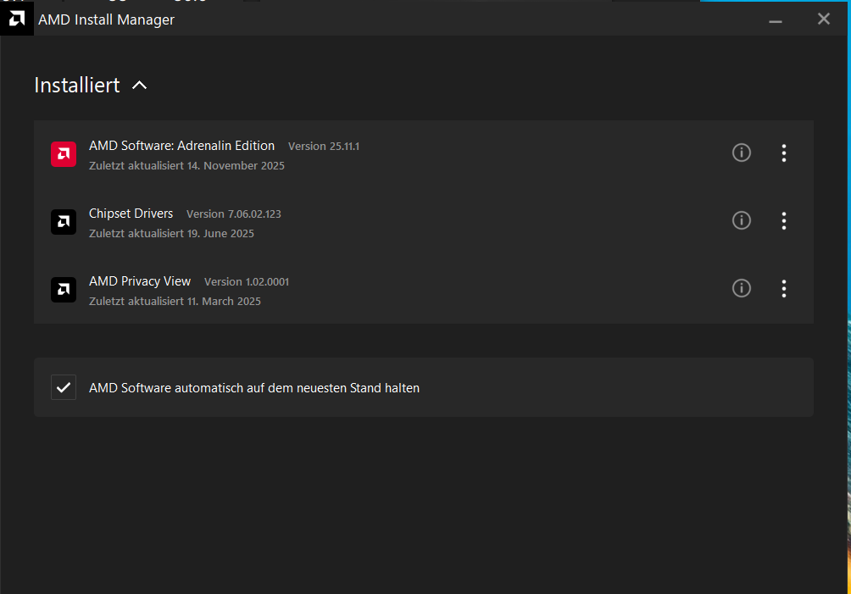Click the AMD Install Manager window title
This screenshot has height=594, width=851.
click(x=107, y=19)
